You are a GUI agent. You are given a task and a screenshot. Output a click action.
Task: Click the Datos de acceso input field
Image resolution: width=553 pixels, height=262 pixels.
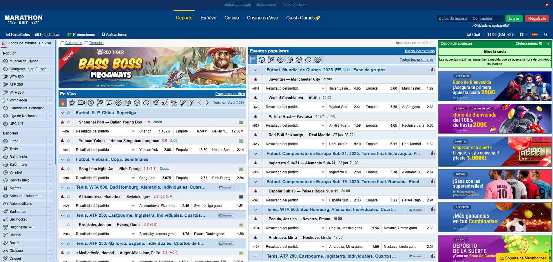453,18
